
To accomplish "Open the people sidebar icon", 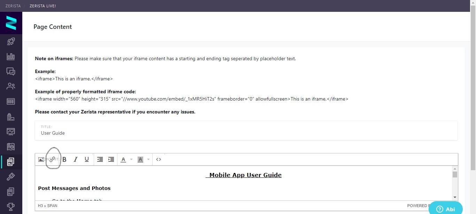I will [11, 86].
